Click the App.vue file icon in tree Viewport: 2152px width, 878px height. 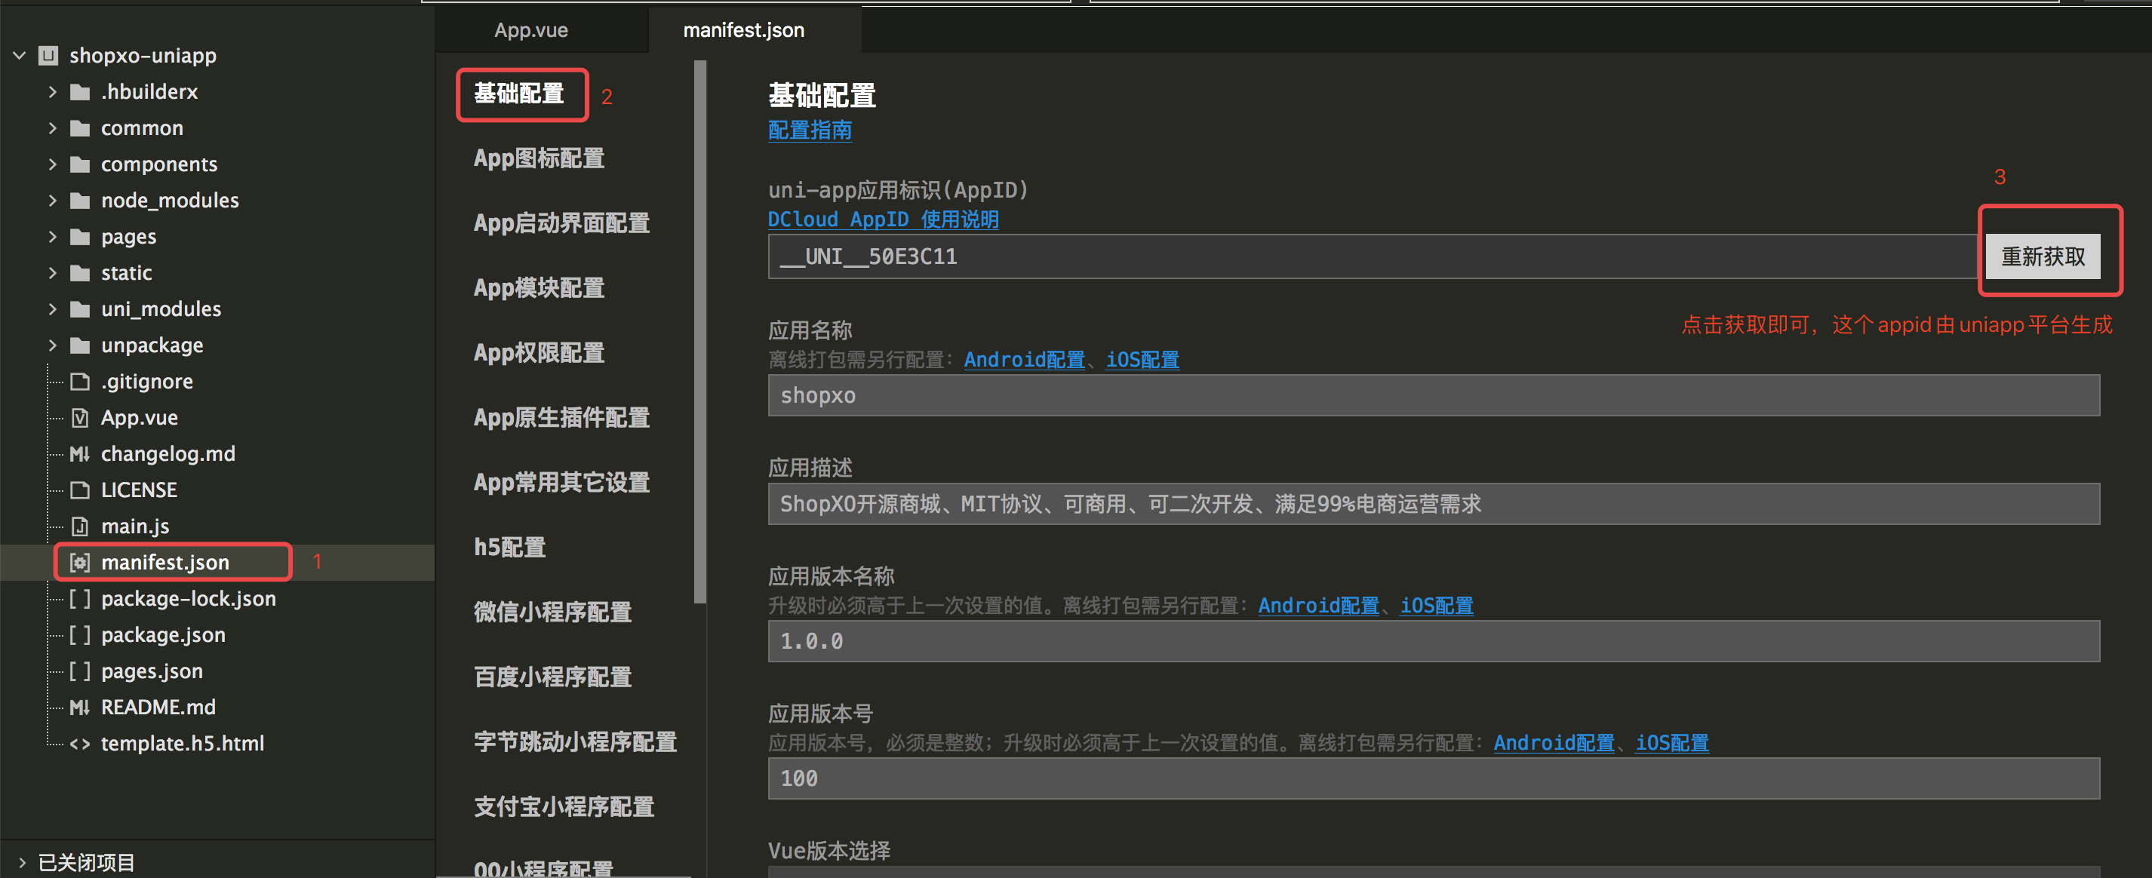pyautogui.click(x=79, y=418)
